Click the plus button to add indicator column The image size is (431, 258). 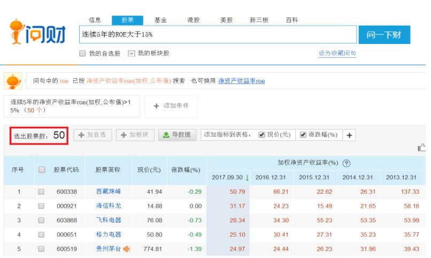point(349,135)
